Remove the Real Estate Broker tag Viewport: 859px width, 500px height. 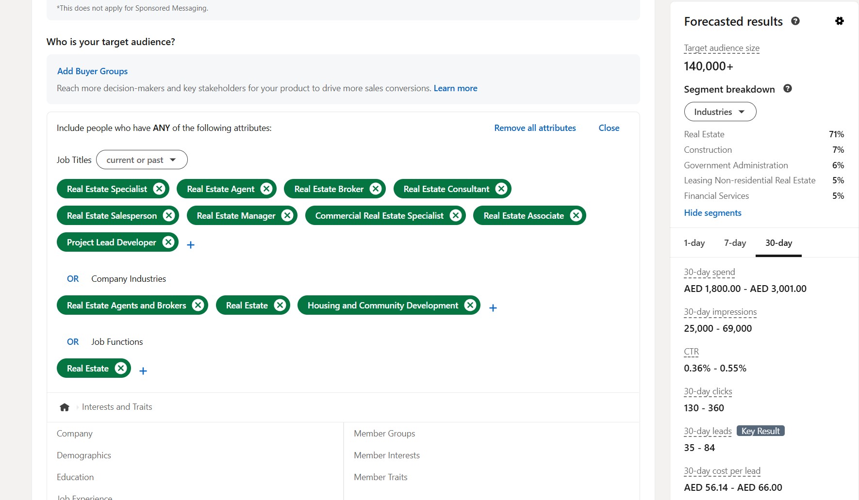[x=376, y=189]
